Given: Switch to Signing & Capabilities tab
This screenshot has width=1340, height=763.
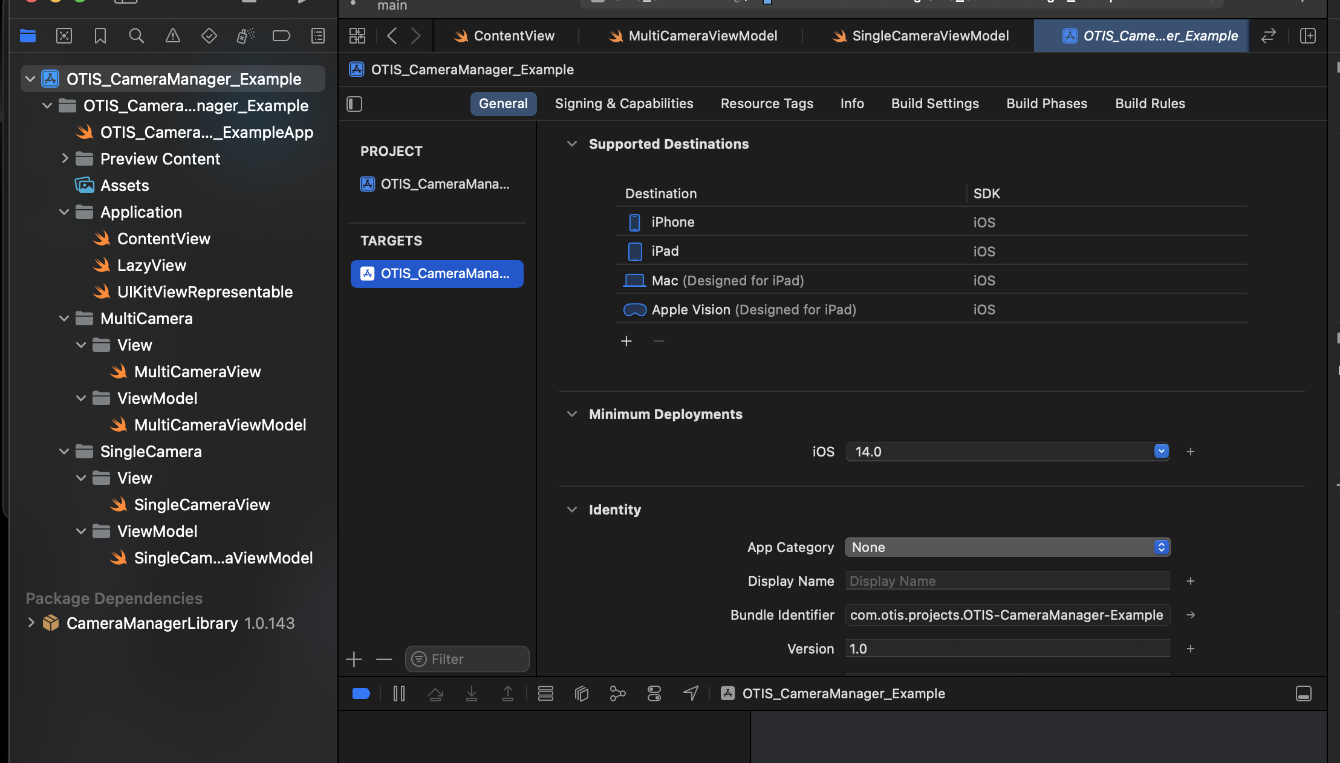Looking at the screenshot, I should 624,103.
